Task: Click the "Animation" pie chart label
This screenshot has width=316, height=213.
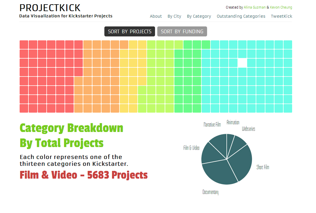Action: pos(233,122)
